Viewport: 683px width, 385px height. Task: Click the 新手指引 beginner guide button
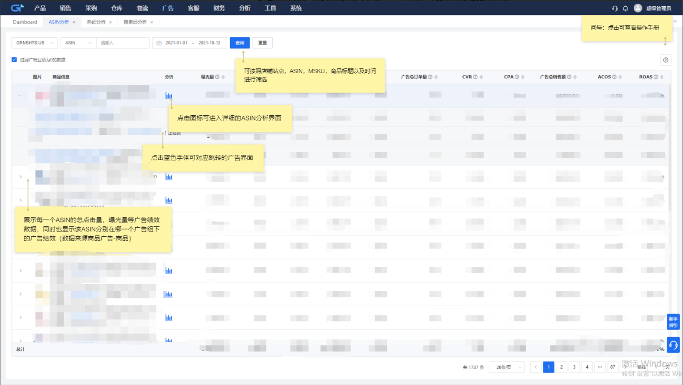(x=673, y=322)
